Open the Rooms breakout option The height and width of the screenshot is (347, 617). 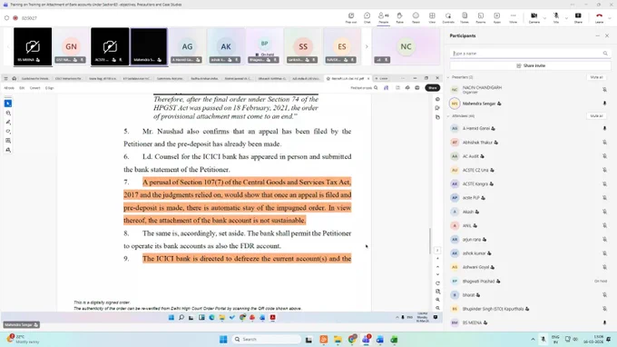coord(481,17)
